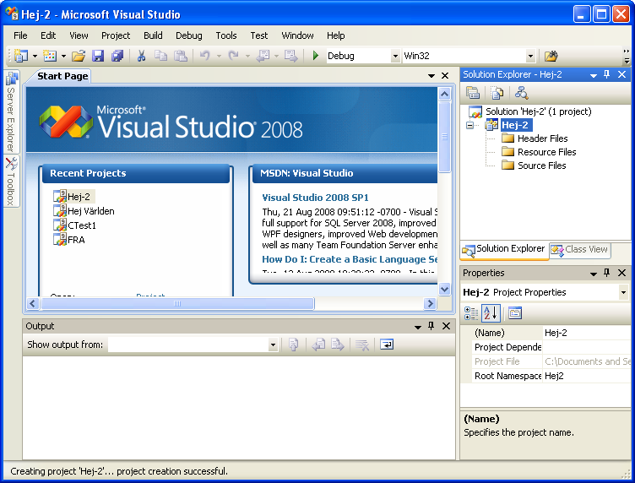Click the Navigate Backward toolbar icon
This screenshot has width=635, height=483.
tap(263, 56)
